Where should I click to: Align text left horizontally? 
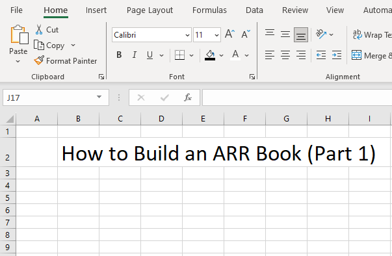(x=270, y=55)
